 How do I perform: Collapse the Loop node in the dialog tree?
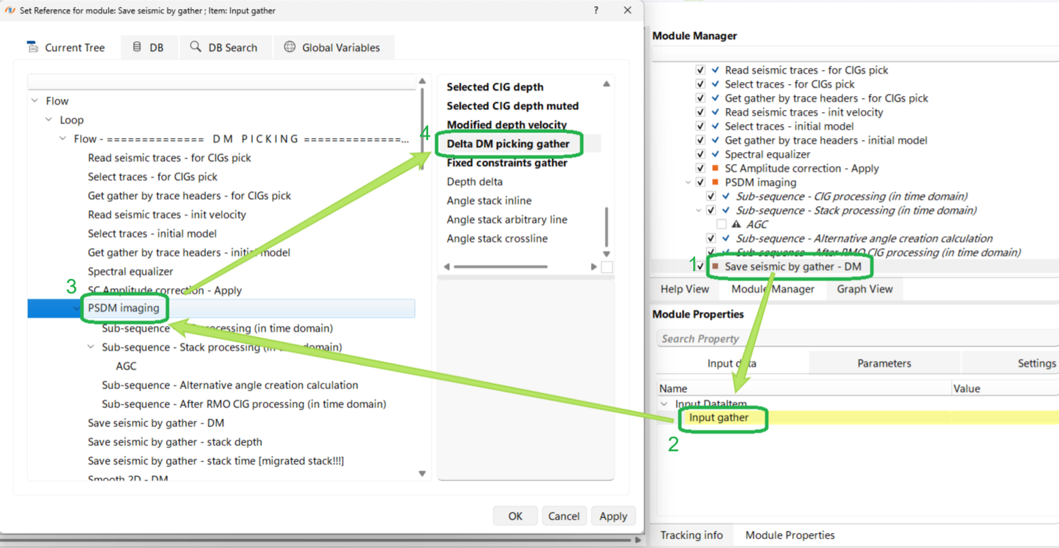pyautogui.click(x=48, y=120)
